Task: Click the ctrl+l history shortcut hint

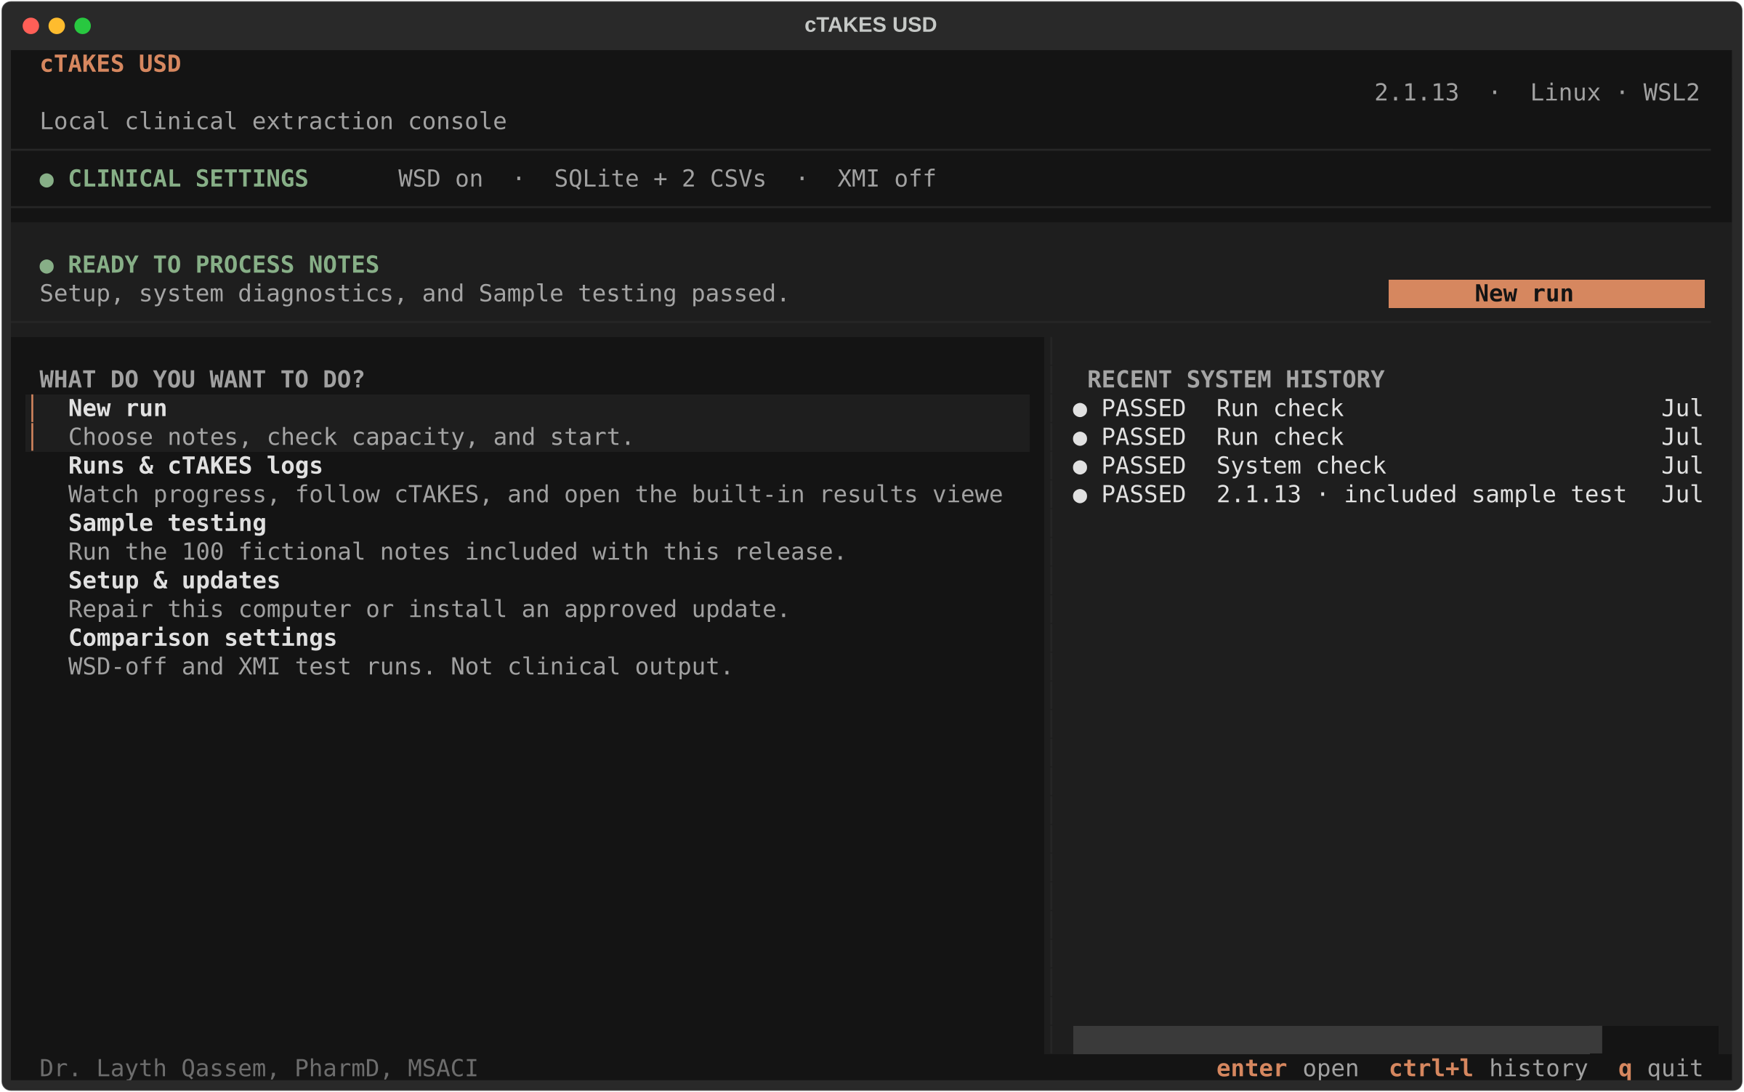Action: [1488, 1068]
